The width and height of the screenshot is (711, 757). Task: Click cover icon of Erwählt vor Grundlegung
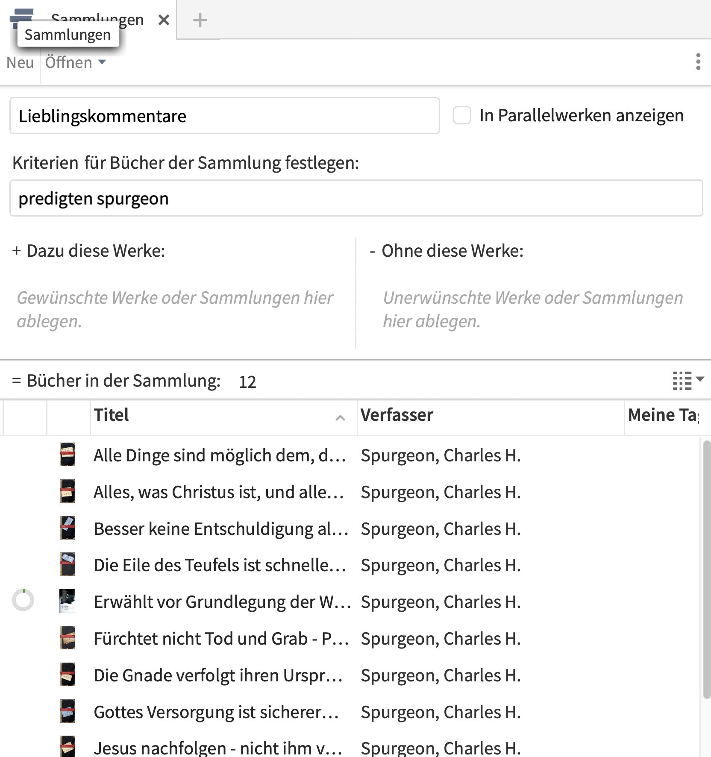(68, 601)
